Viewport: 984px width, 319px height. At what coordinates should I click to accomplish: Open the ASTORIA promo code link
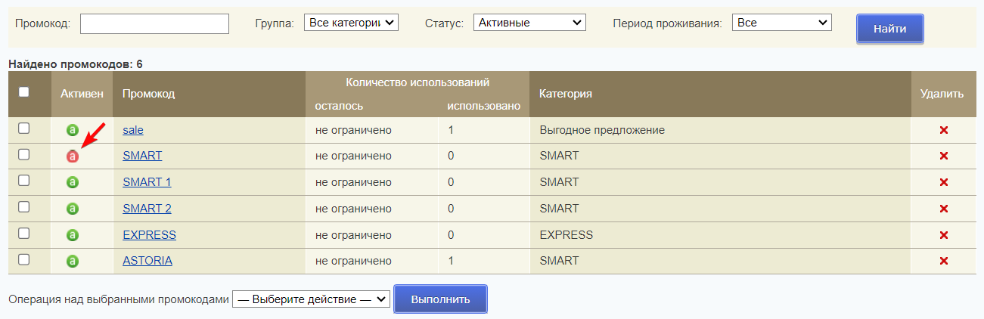147,261
